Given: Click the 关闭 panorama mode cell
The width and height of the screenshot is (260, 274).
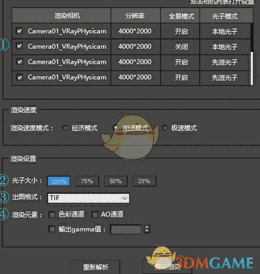Looking at the screenshot, I should click(x=181, y=47).
